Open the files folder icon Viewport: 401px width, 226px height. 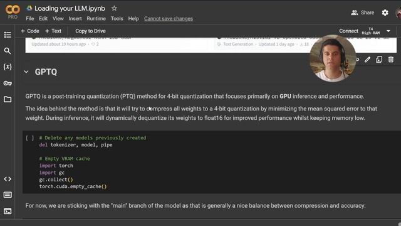click(x=8, y=99)
